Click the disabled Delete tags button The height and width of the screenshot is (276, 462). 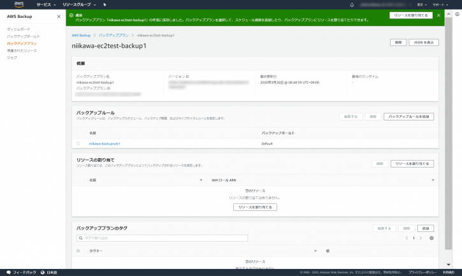[407, 229]
